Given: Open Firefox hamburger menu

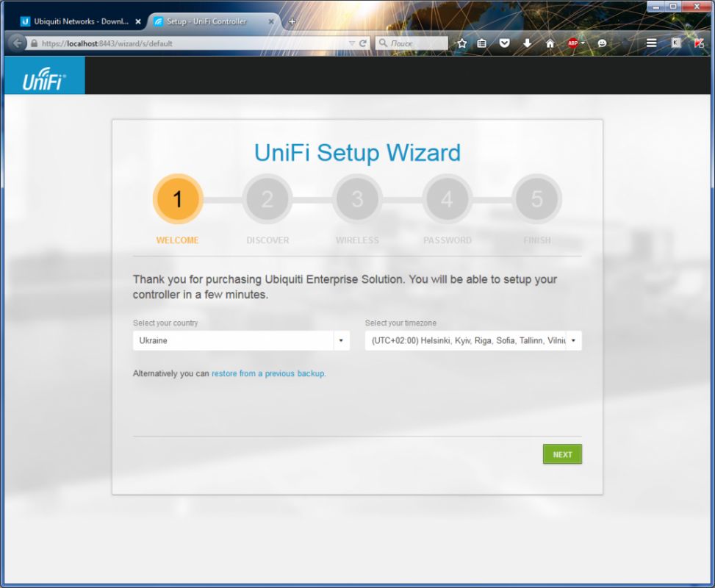Looking at the screenshot, I should point(651,43).
